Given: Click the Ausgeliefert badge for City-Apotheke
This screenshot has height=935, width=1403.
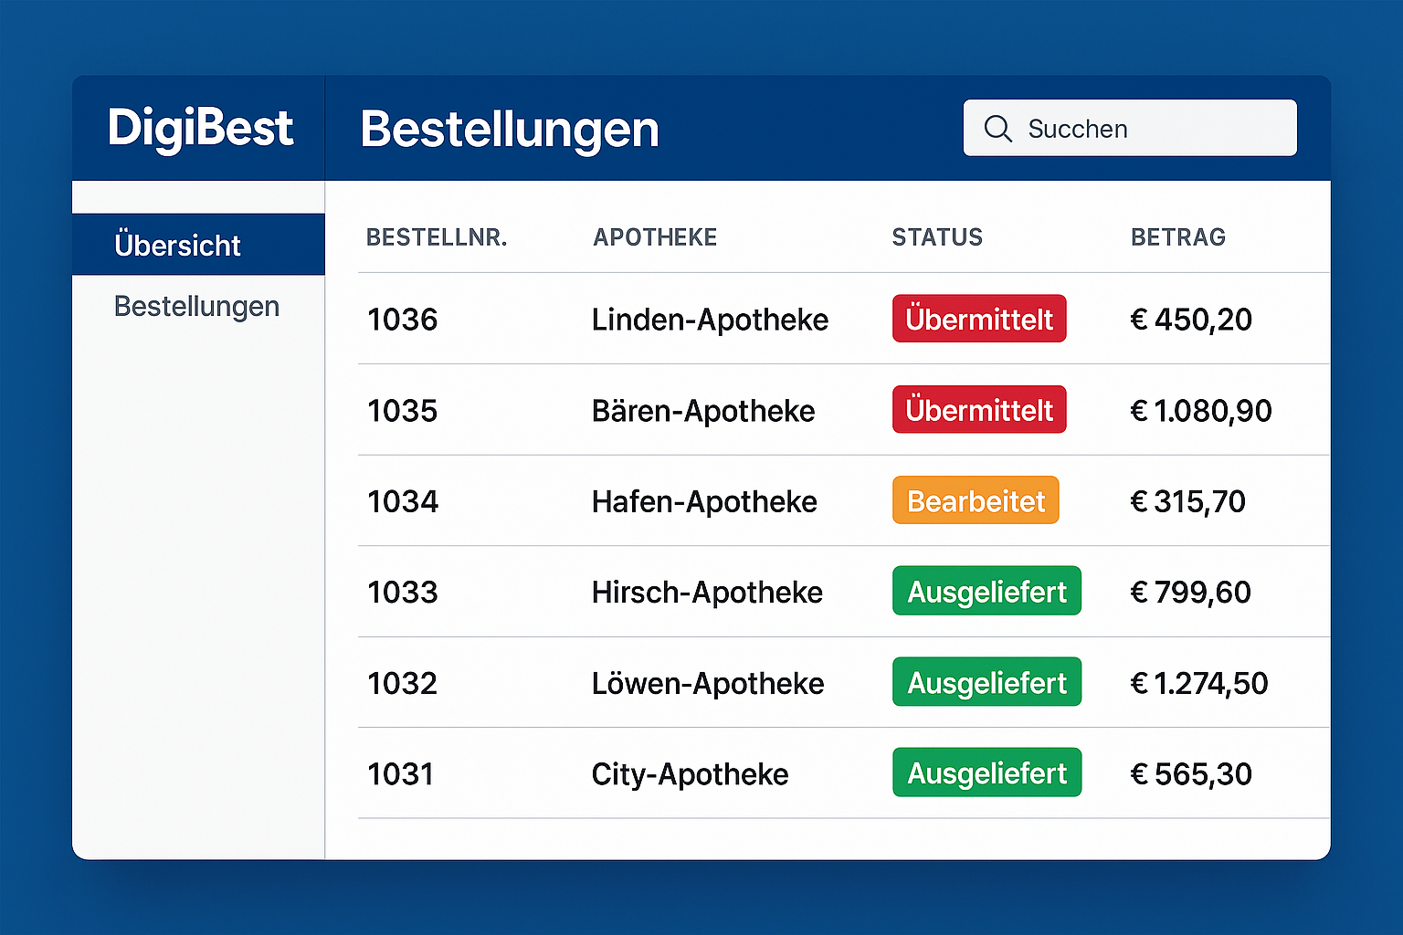Looking at the screenshot, I should (986, 773).
